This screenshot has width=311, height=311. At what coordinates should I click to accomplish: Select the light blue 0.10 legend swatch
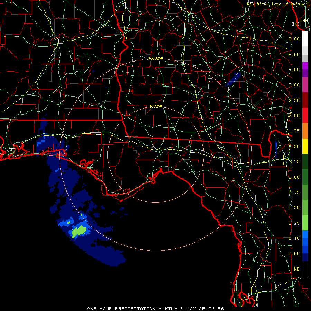(305, 234)
